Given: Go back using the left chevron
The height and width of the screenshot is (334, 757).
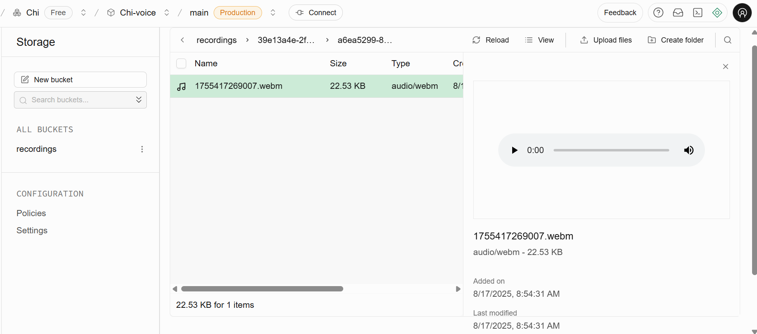Looking at the screenshot, I should click(x=182, y=40).
